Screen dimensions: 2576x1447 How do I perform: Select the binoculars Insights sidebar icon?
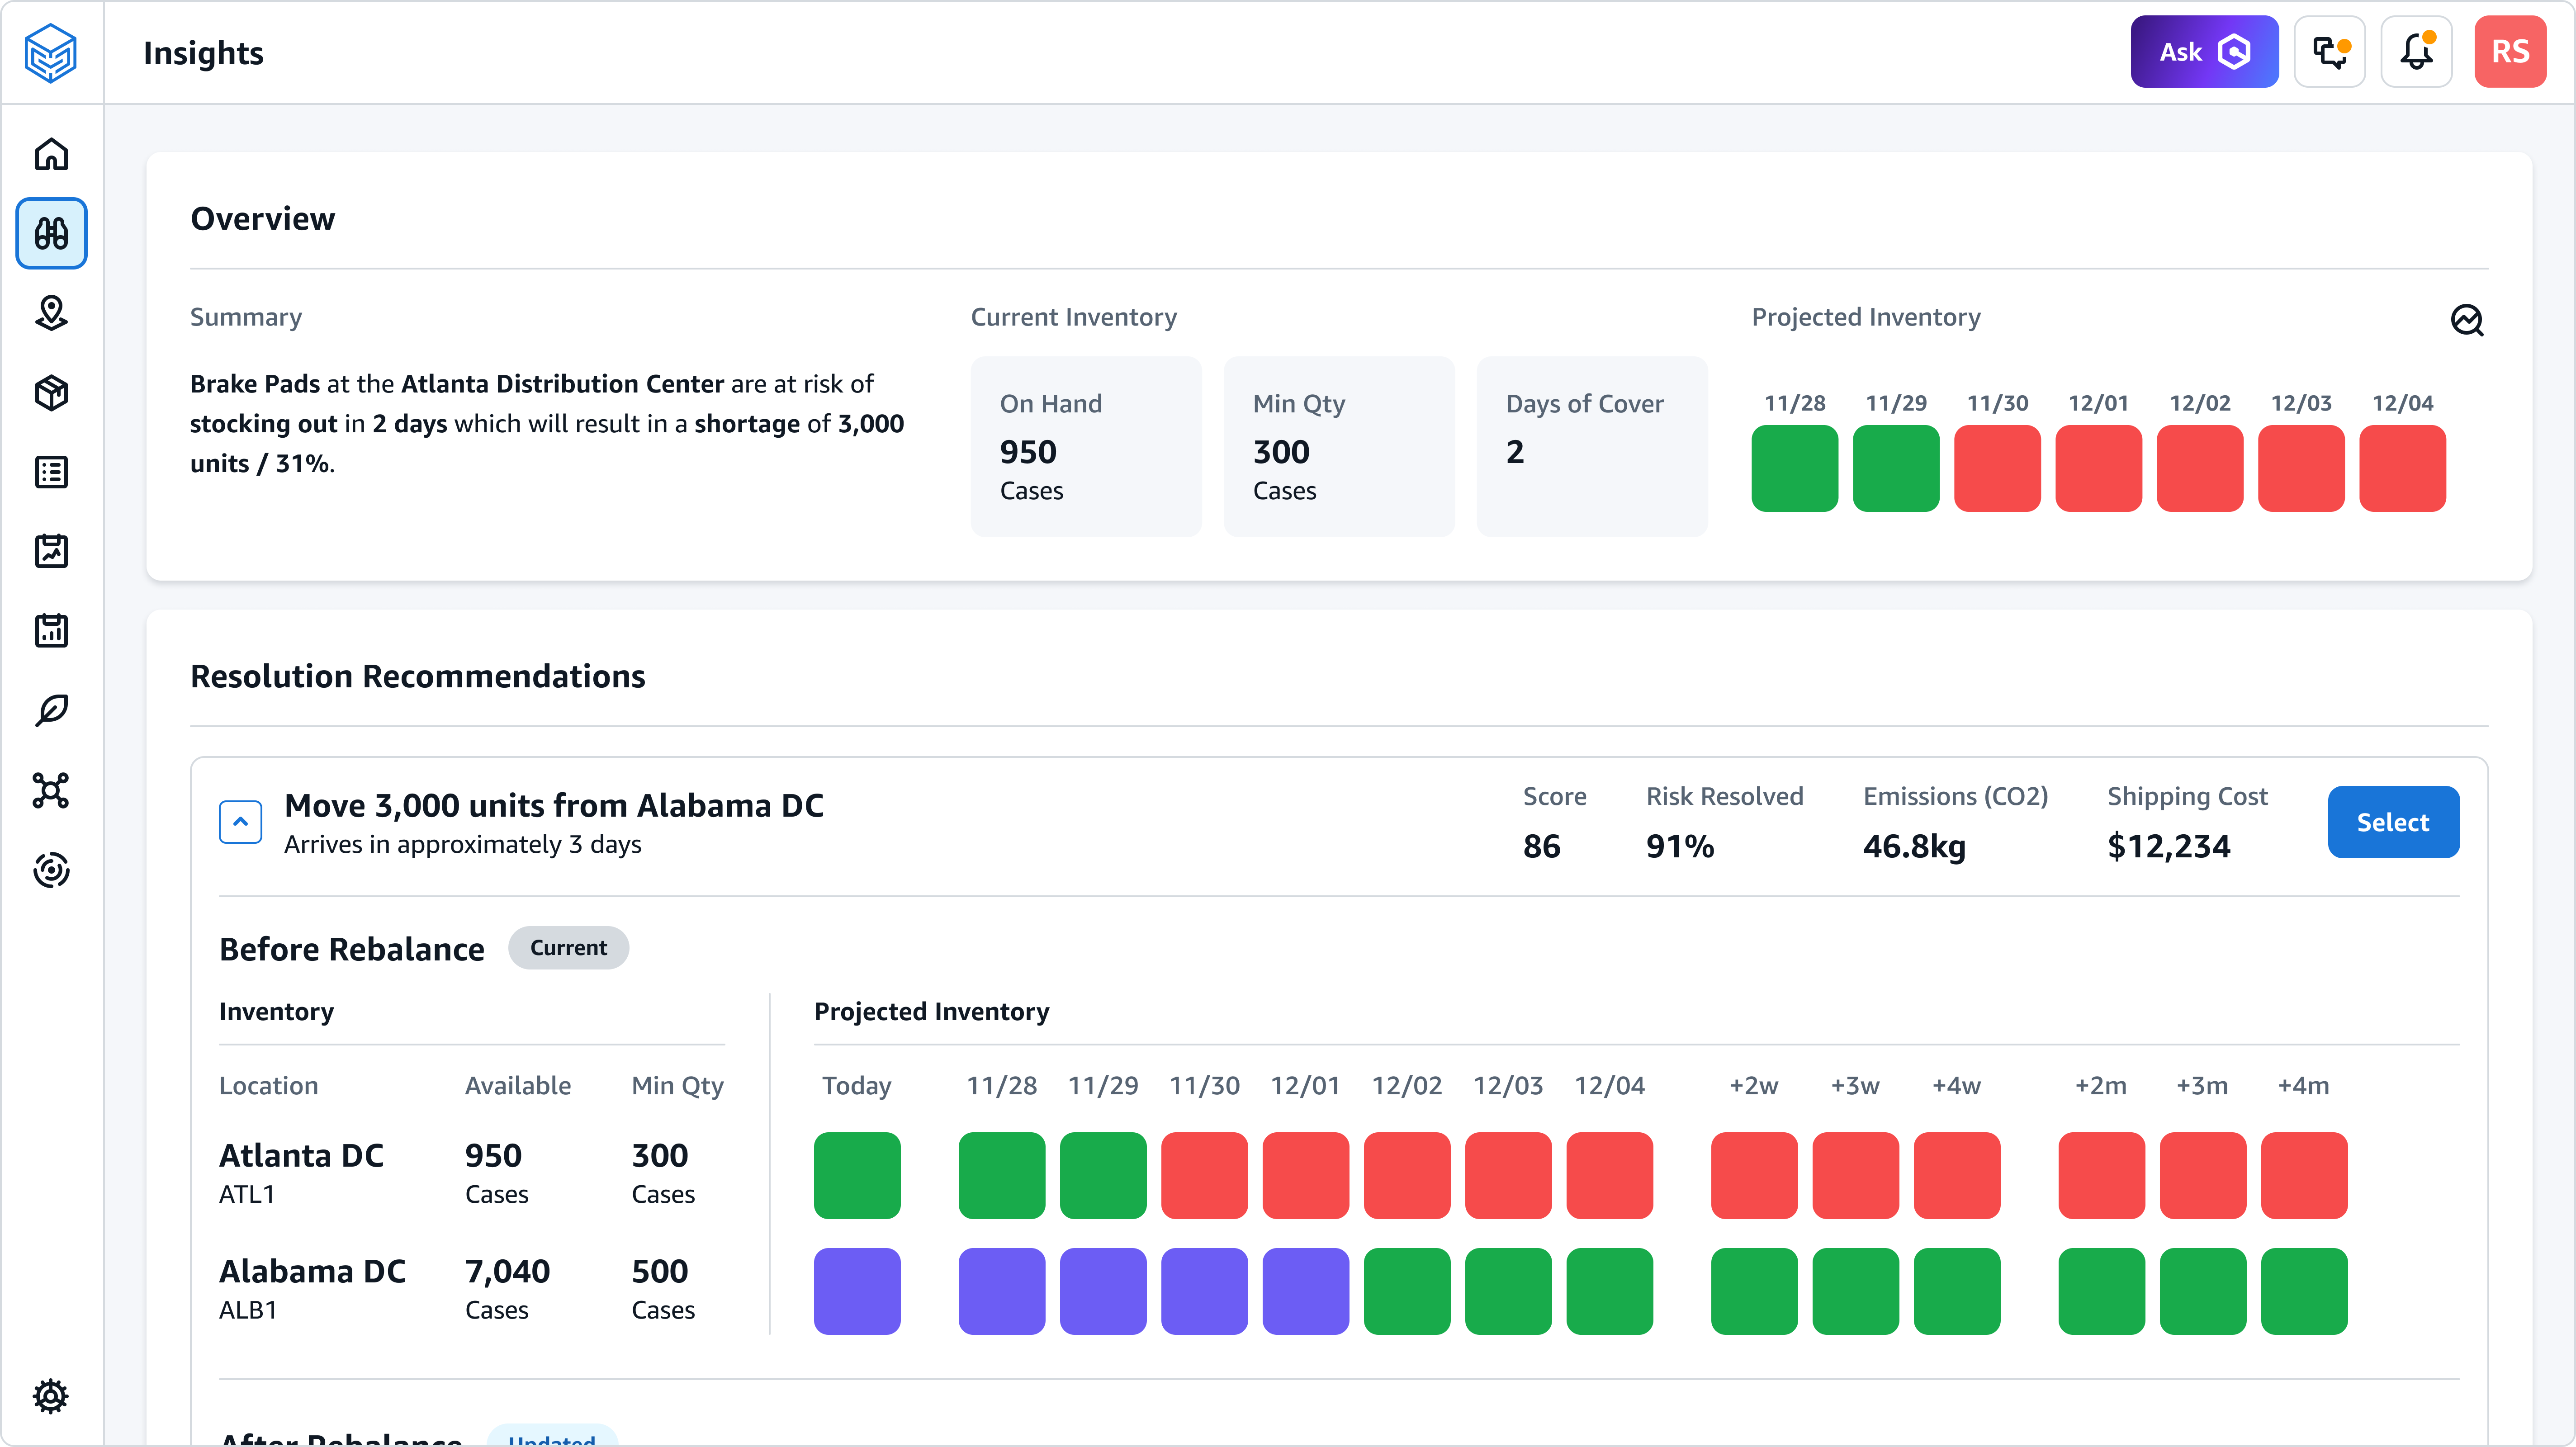[51, 233]
